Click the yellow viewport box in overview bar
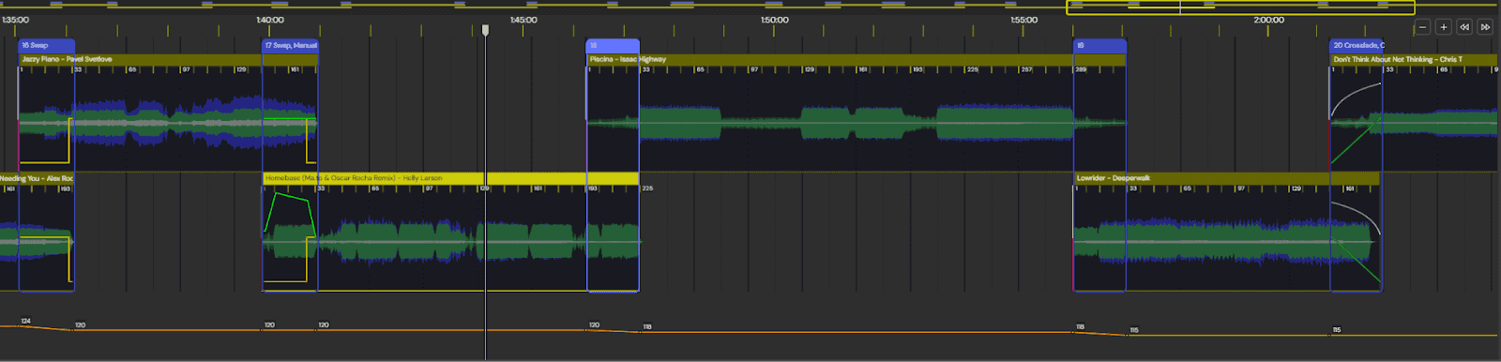Viewport: 1501px width, 362px height. [x=1240, y=8]
